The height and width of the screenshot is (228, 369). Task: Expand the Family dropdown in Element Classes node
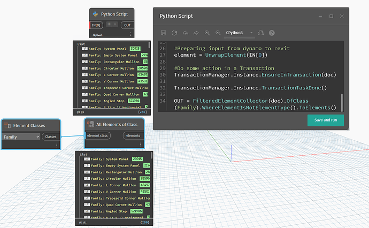tap(21, 137)
